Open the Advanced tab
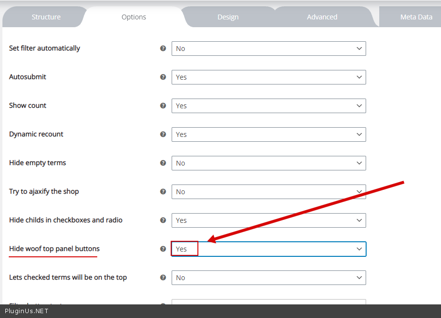The width and height of the screenshot is (441, 318). (x=322, y=17)
